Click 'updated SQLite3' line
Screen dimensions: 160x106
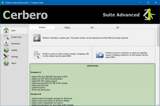coord(38,88)
